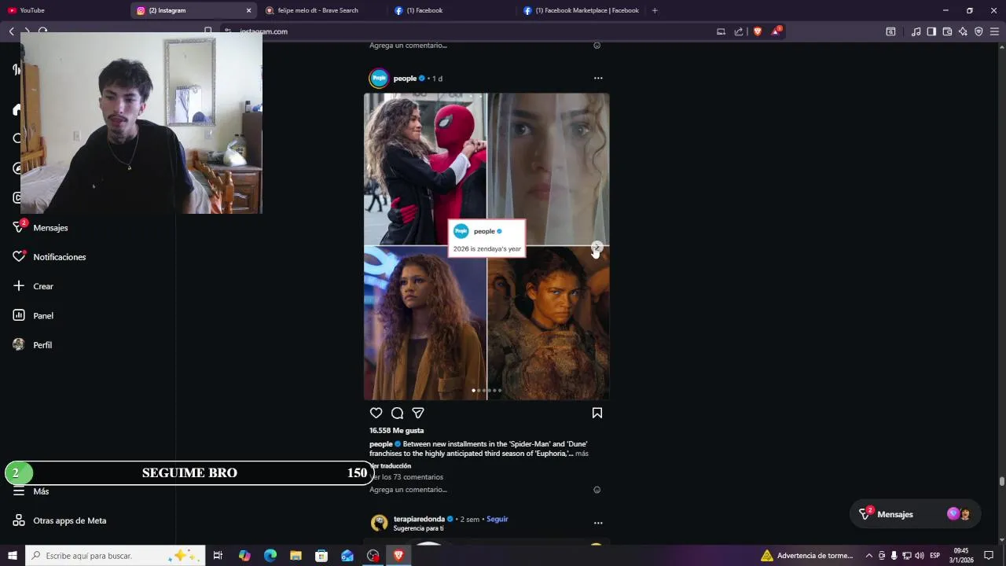The image size is (1006, 566).
Task: Launch Copilot from the taskbar
Action: pos(244,556)
